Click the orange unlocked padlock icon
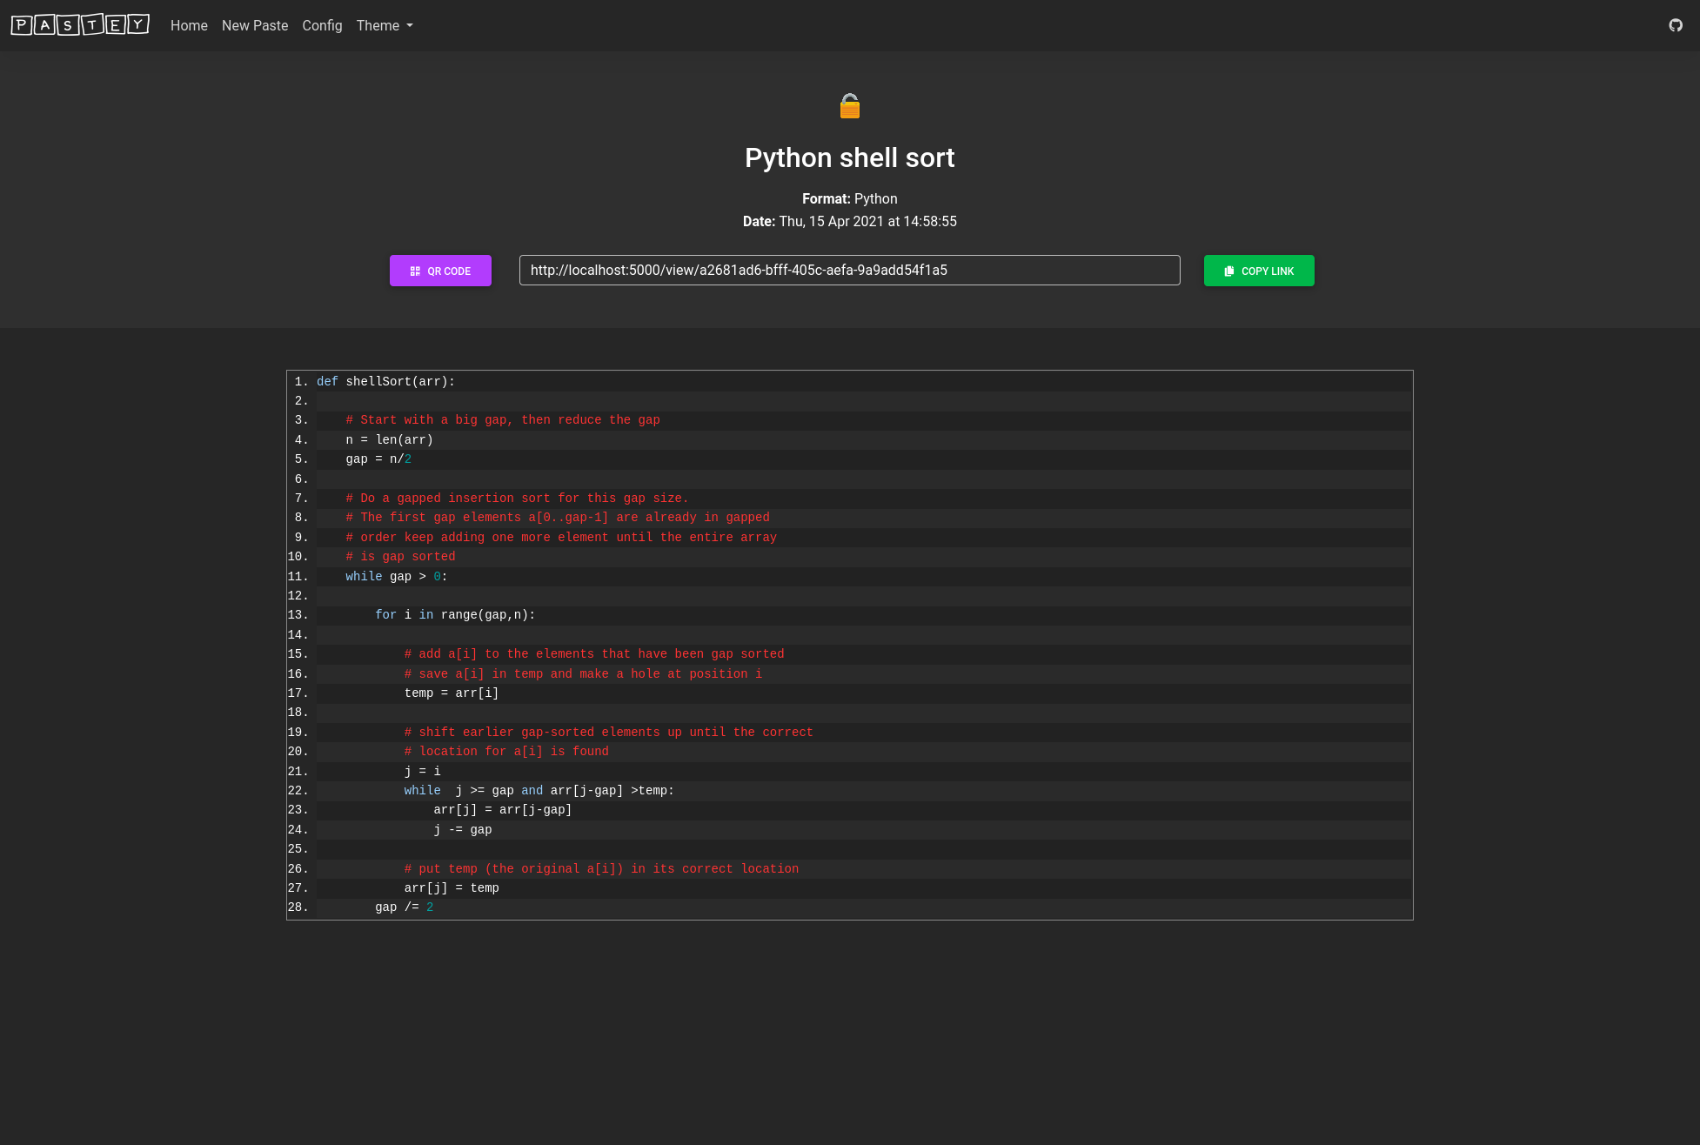Image resolution: width=1700 pixels, height=1145 pixels. (849, 106)
